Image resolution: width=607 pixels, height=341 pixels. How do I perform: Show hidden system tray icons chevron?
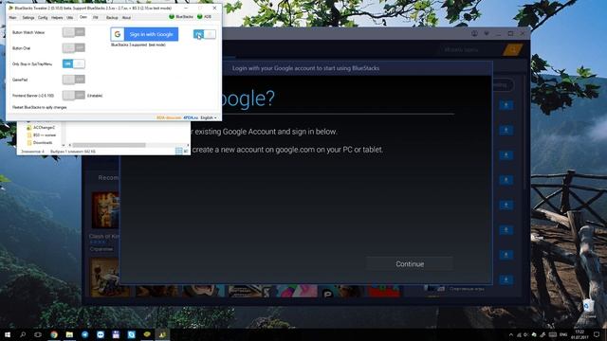point(511,334)
